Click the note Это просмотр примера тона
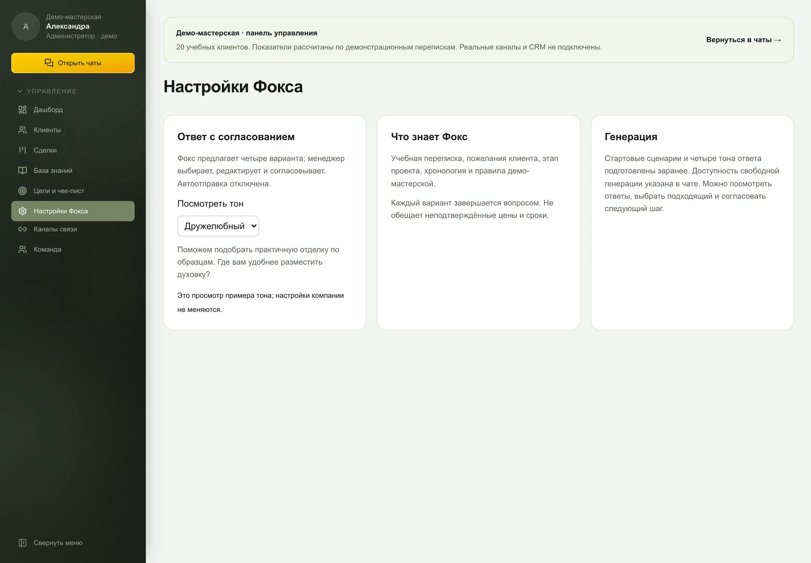Screen dimensions: 811x563 261,302
